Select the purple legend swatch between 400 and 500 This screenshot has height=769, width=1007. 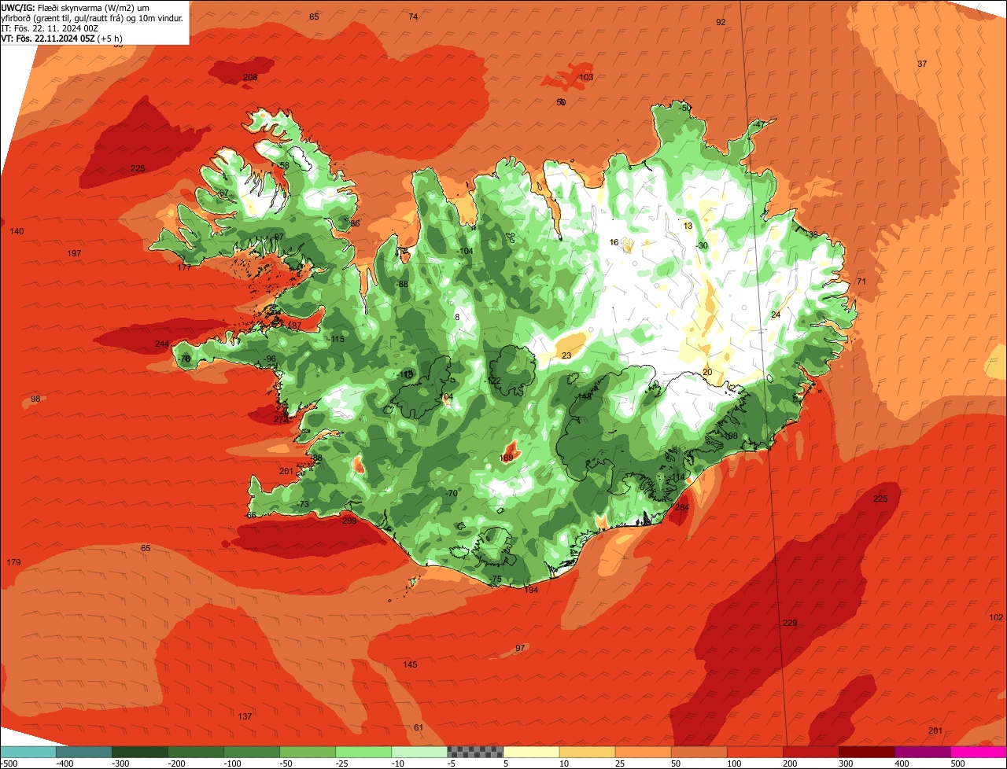tap(923, 752)
